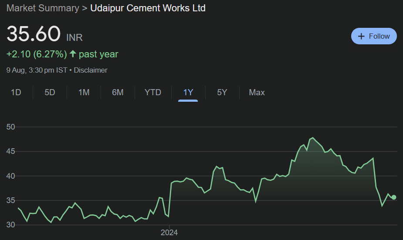Click the 45 label on price axis
The height and width of the screenshot is (240, 403).
pos(10,151)
